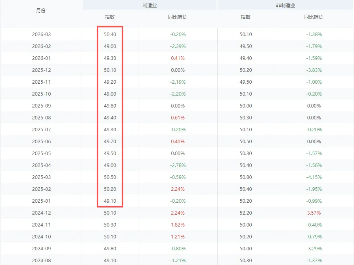
Task: Select the 2024-12 month cell
Action: (41, 213)
